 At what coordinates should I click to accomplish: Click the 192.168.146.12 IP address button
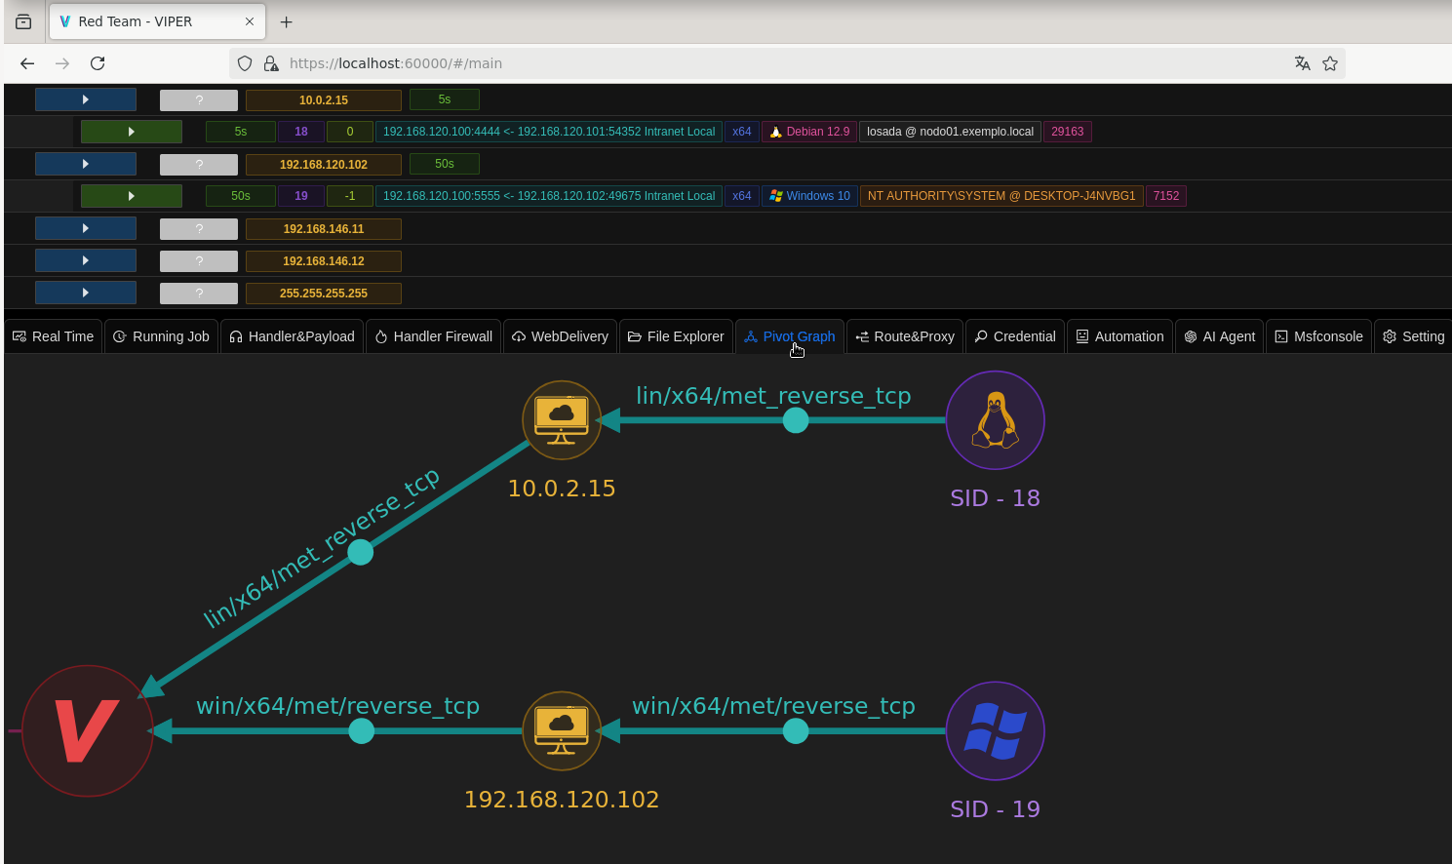pos(324,260)
